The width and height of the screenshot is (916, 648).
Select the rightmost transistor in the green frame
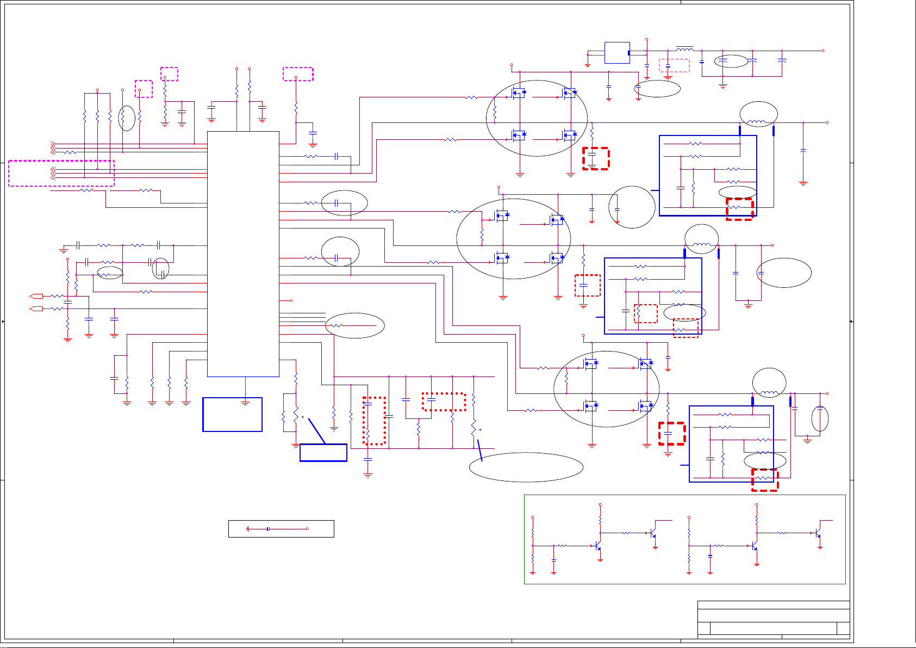click(x=818, y=533)
